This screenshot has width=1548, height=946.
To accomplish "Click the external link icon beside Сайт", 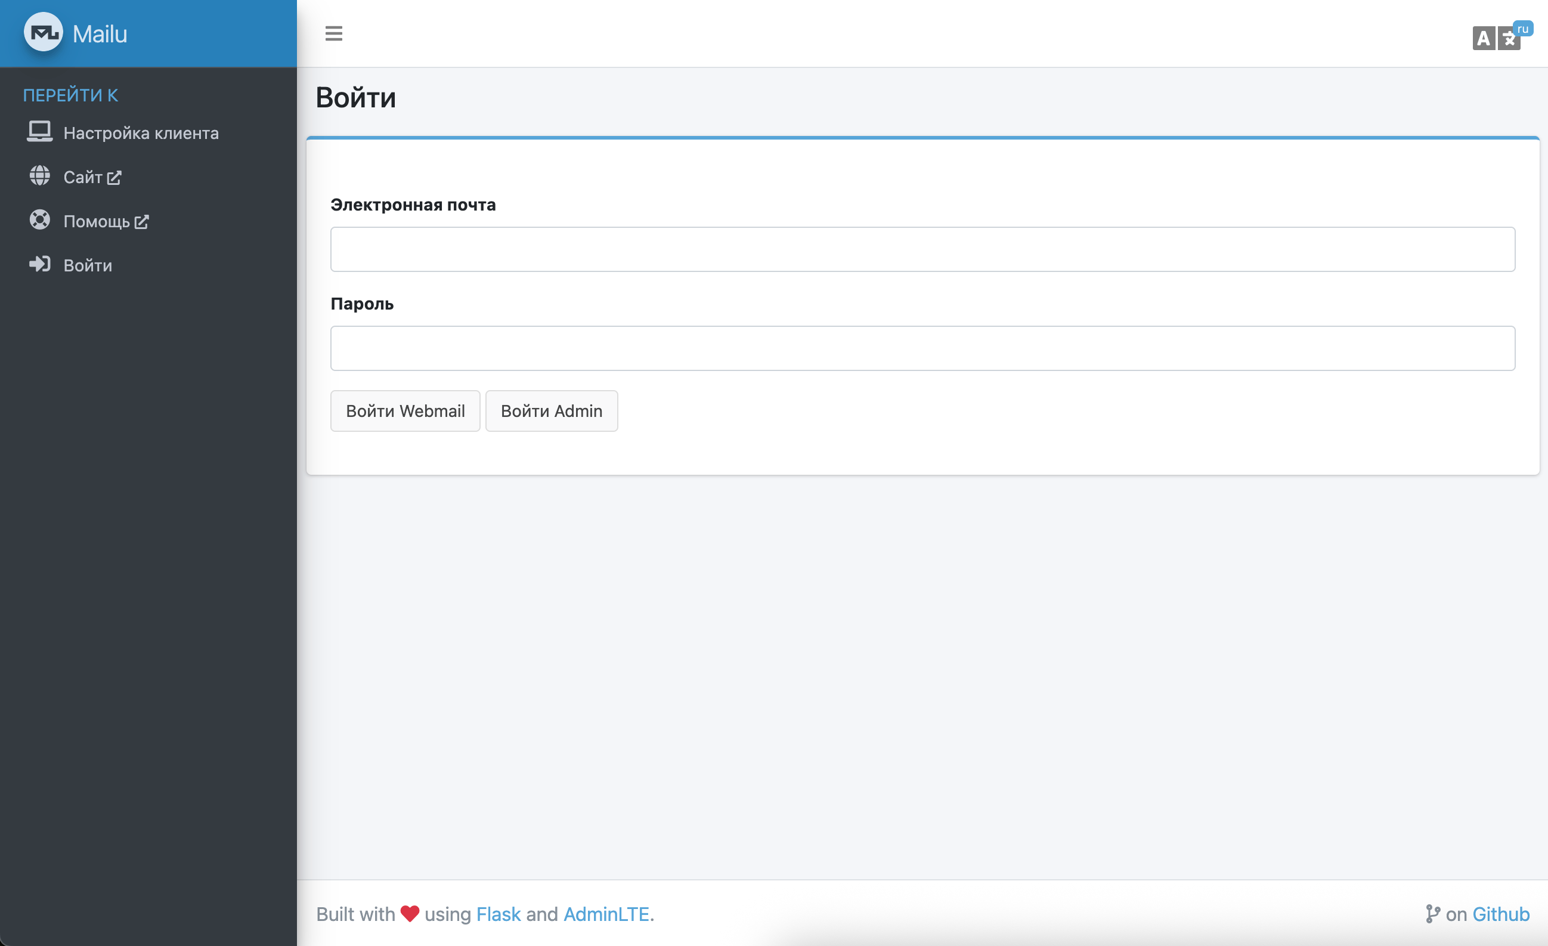I will pos(114,178).
